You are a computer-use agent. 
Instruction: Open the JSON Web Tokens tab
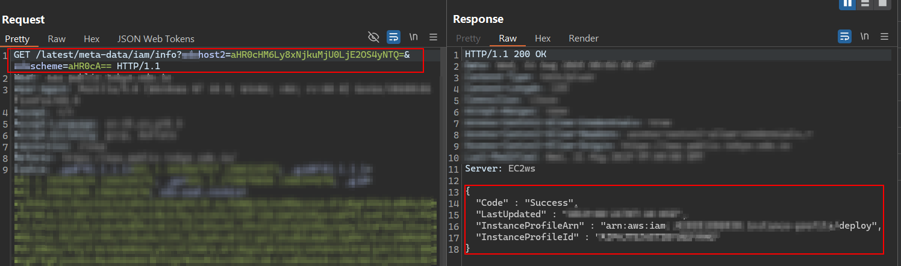155,39
